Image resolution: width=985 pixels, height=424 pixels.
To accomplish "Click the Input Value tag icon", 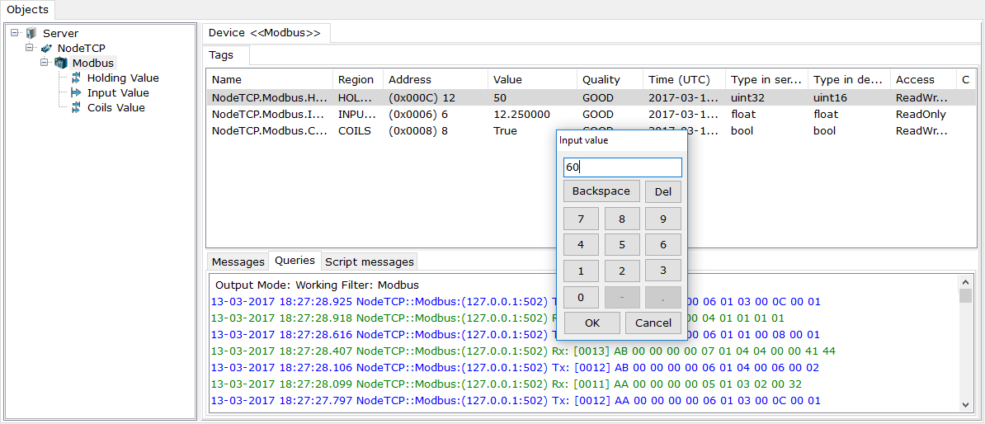I will [x=76, y=92].
